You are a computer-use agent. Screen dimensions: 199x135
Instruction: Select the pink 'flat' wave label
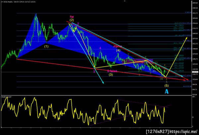pos(72,17)
